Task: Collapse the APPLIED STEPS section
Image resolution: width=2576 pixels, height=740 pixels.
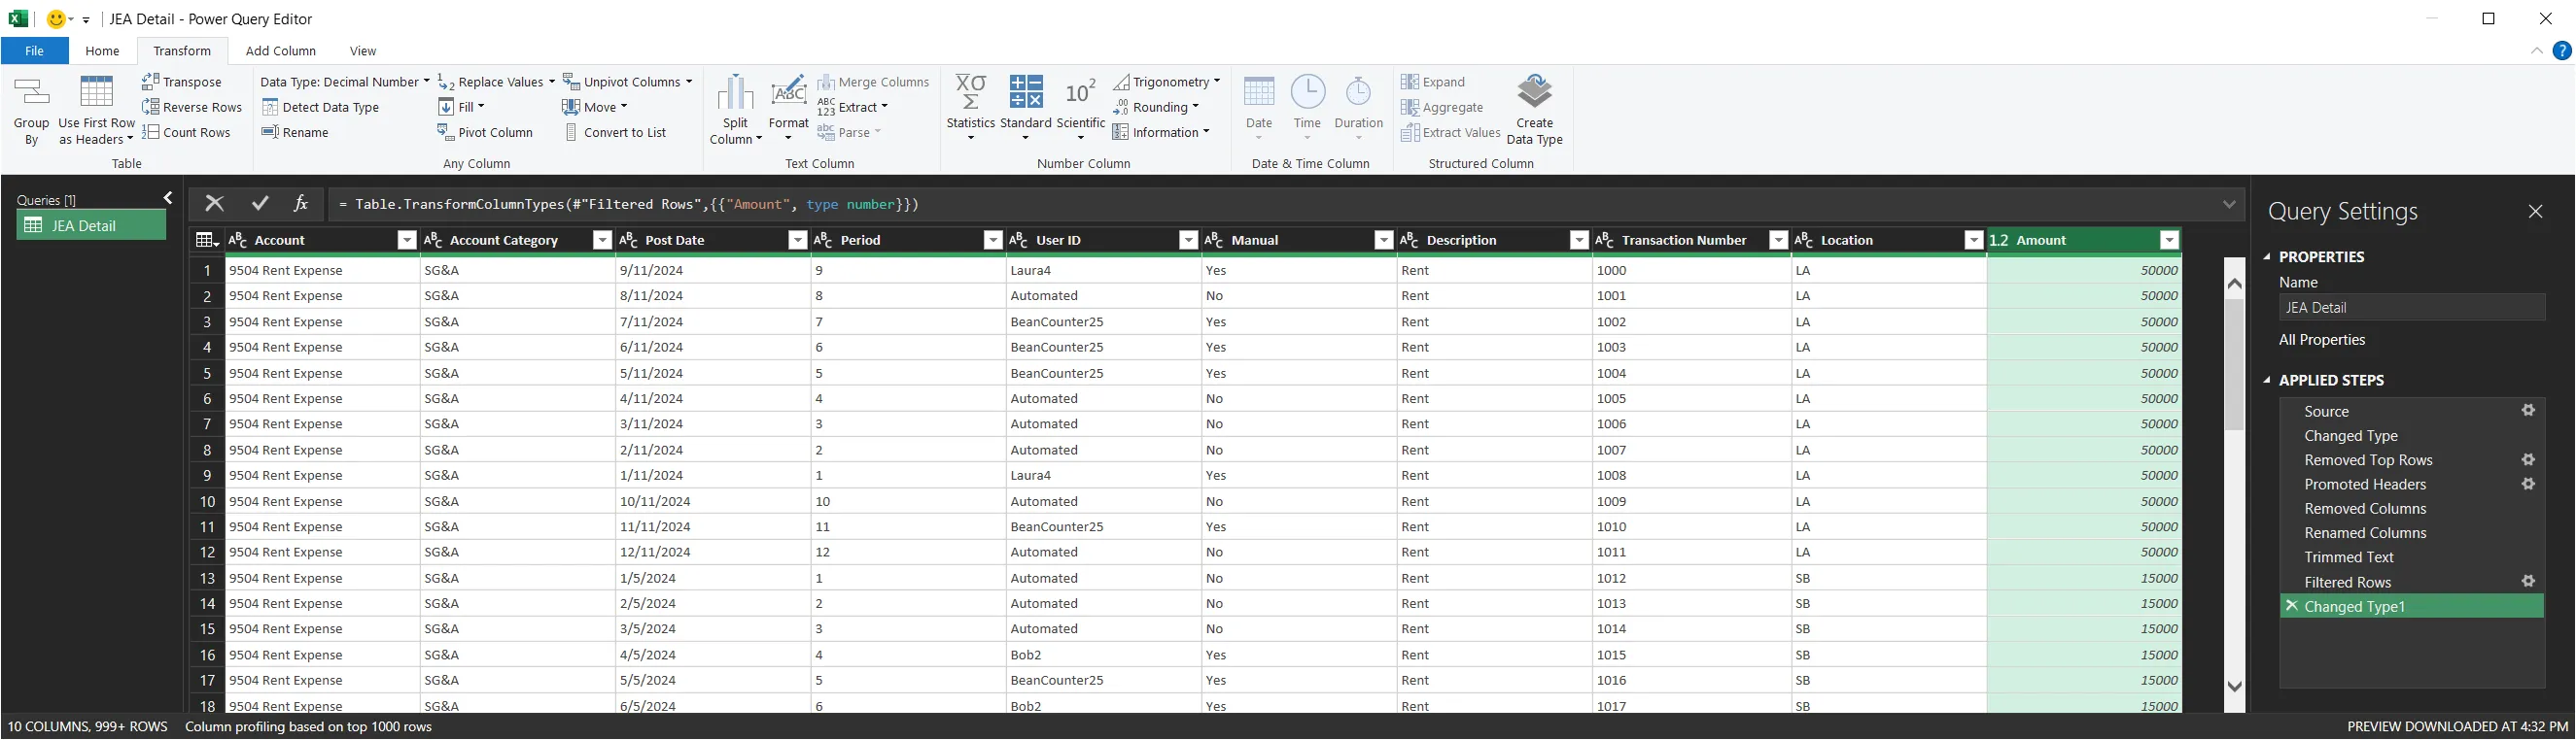Action: (2268, 381)
